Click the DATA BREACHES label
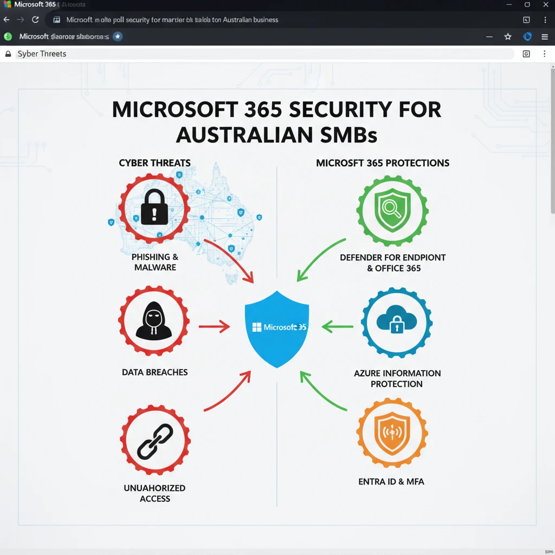Viewport: 555px width, 555px height. (154, 372)
